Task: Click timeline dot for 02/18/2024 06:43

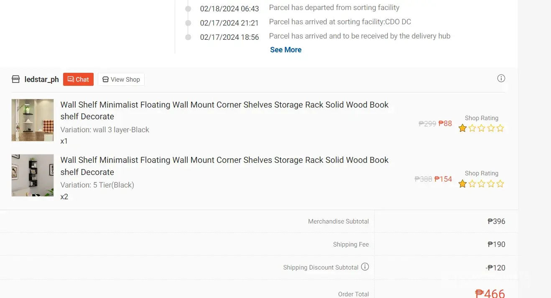Action: pos(188,9)
